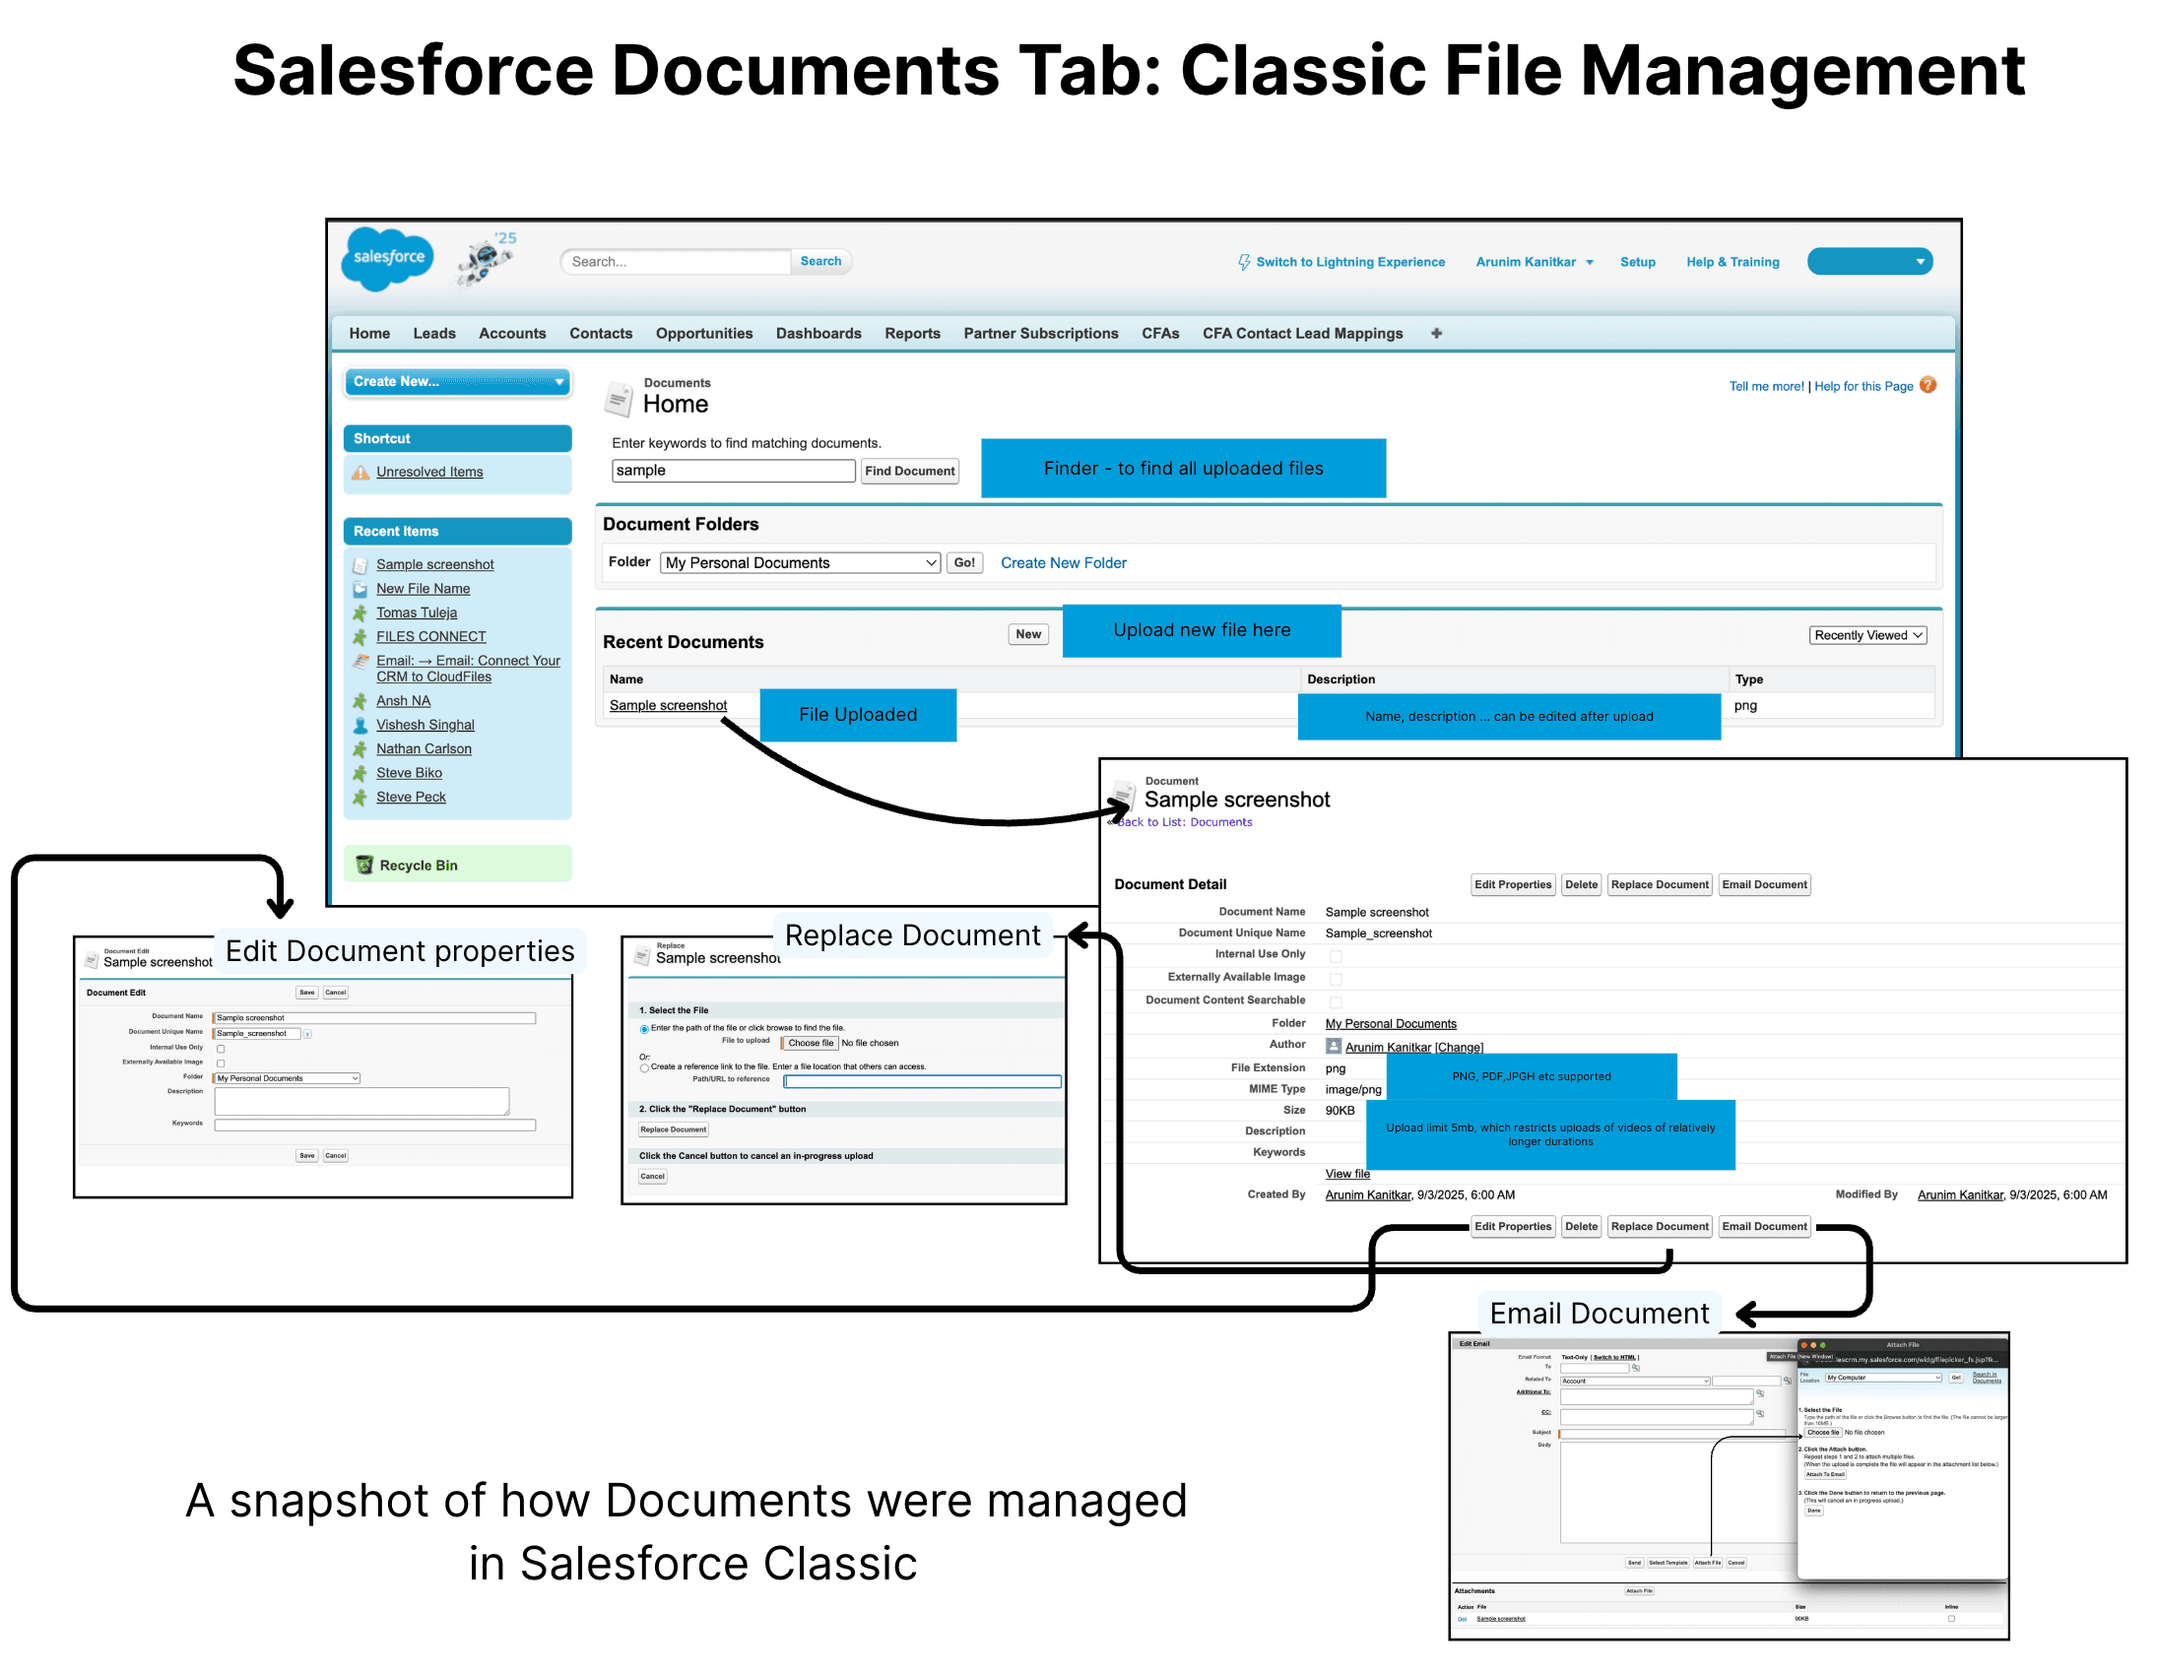Viewport: 2157px width, 1674px height.
Task: Select the Create a reference link radio
Action: (x=644, y=1067)
